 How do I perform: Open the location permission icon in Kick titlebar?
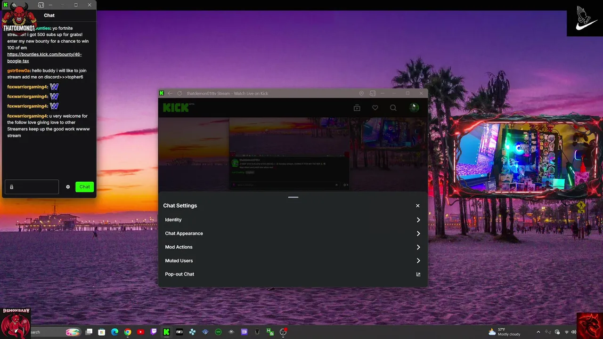[x=361, y=93]
